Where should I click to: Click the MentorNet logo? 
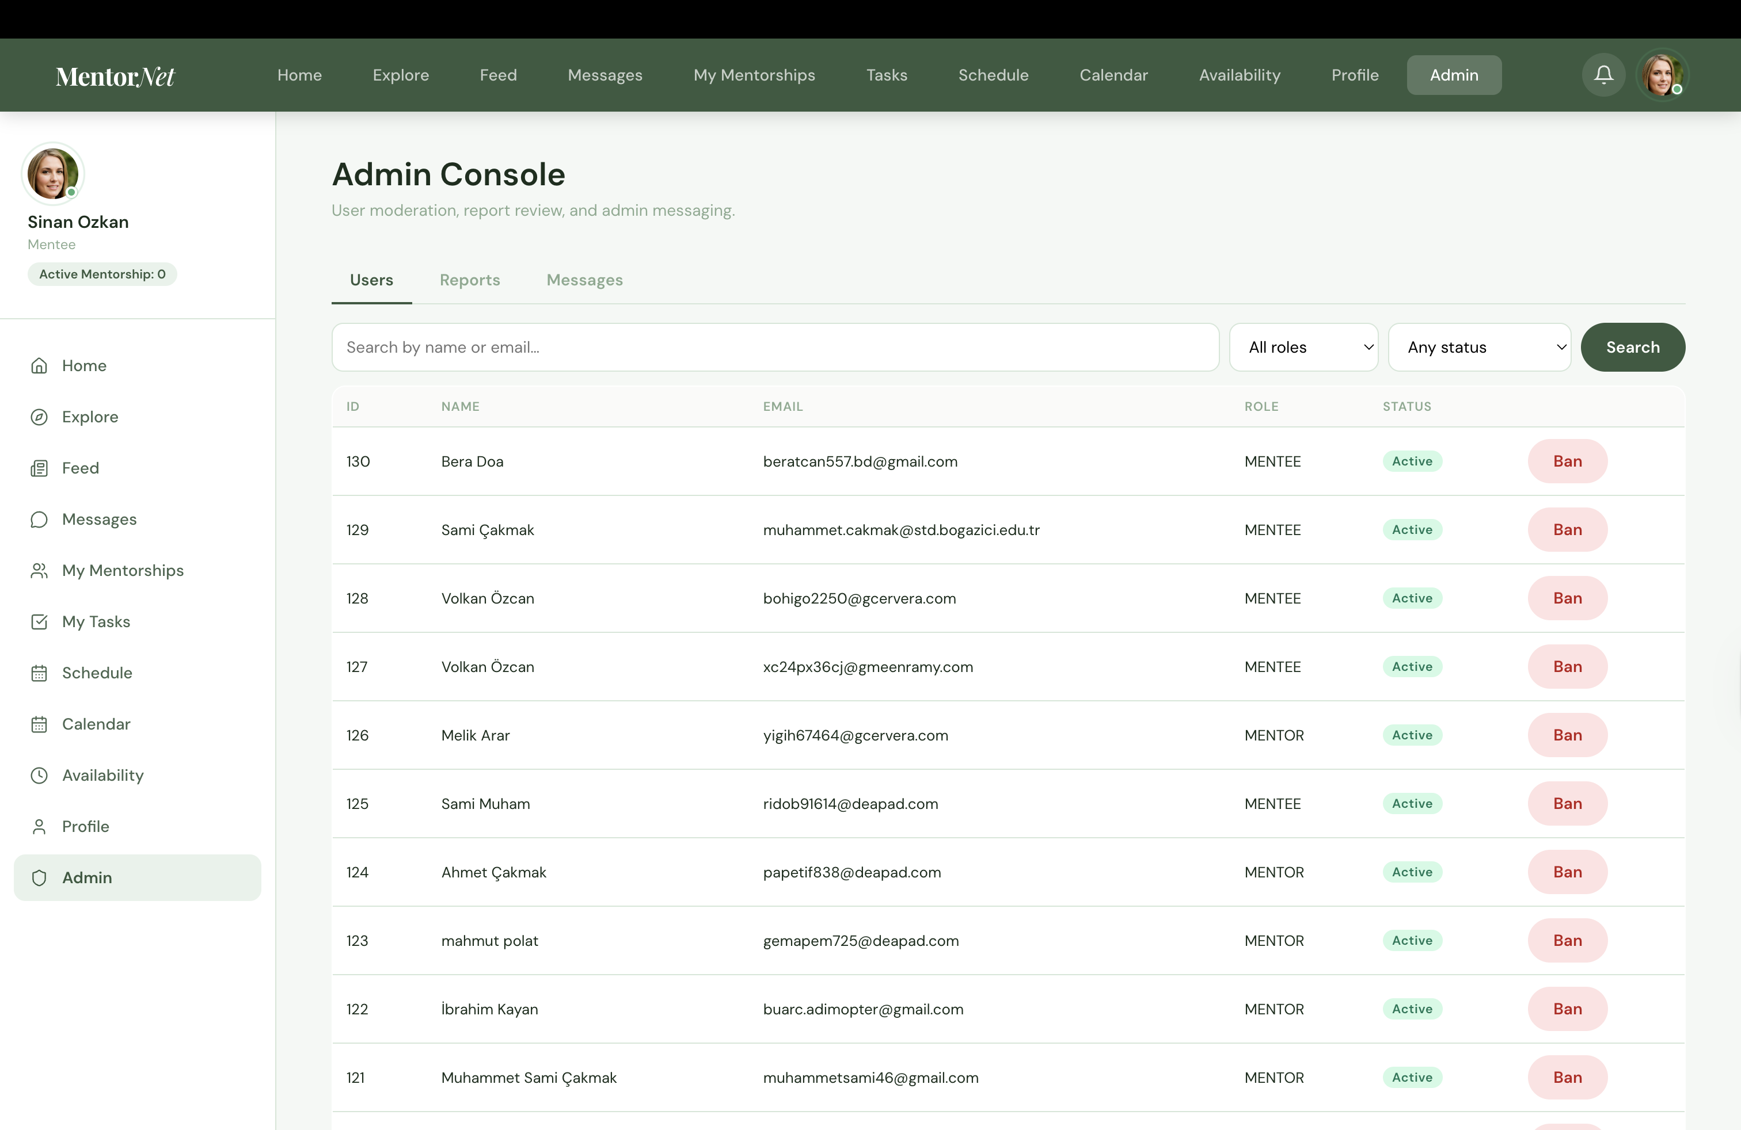pos(116,76)
